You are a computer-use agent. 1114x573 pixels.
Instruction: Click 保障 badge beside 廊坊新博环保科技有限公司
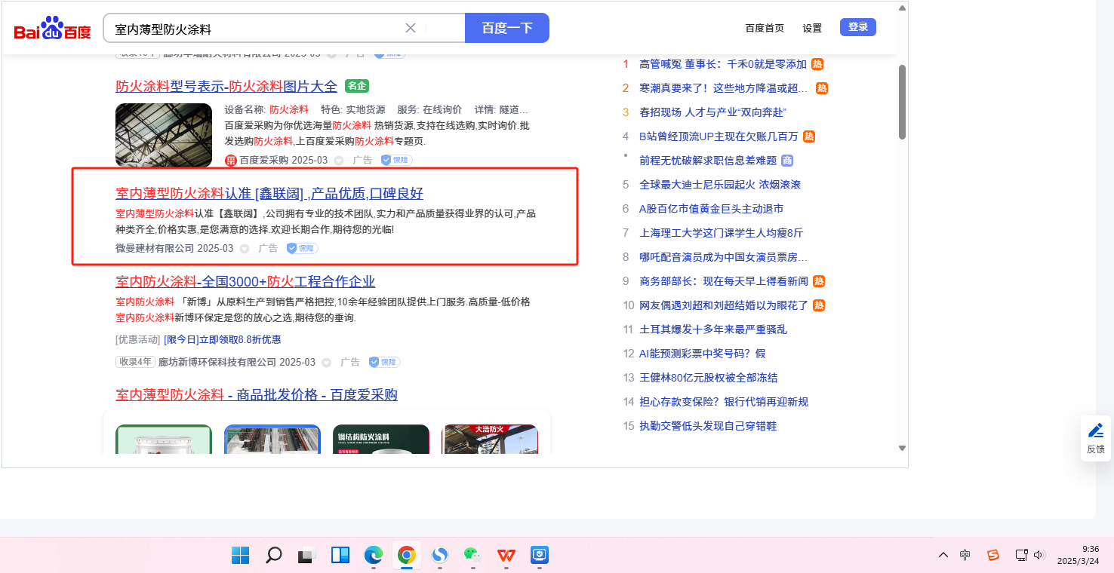[384, 362]
